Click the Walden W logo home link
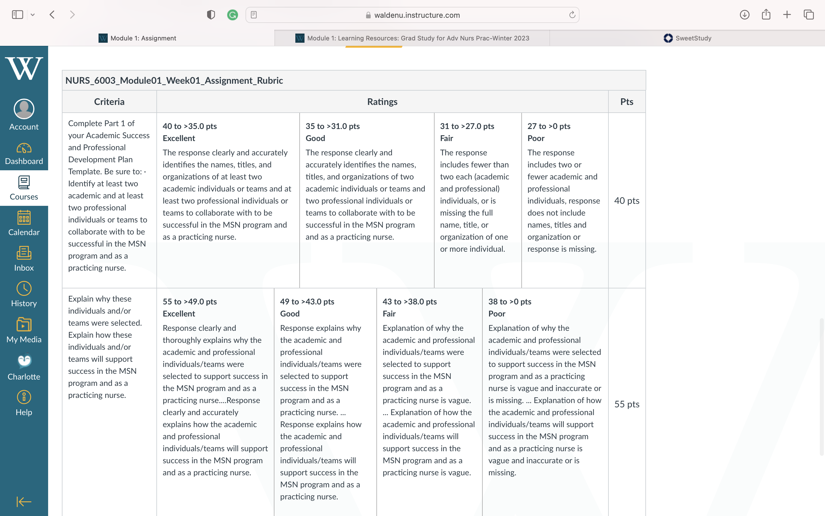This screenshot has width=825, height=516. (x=24, y=69)
